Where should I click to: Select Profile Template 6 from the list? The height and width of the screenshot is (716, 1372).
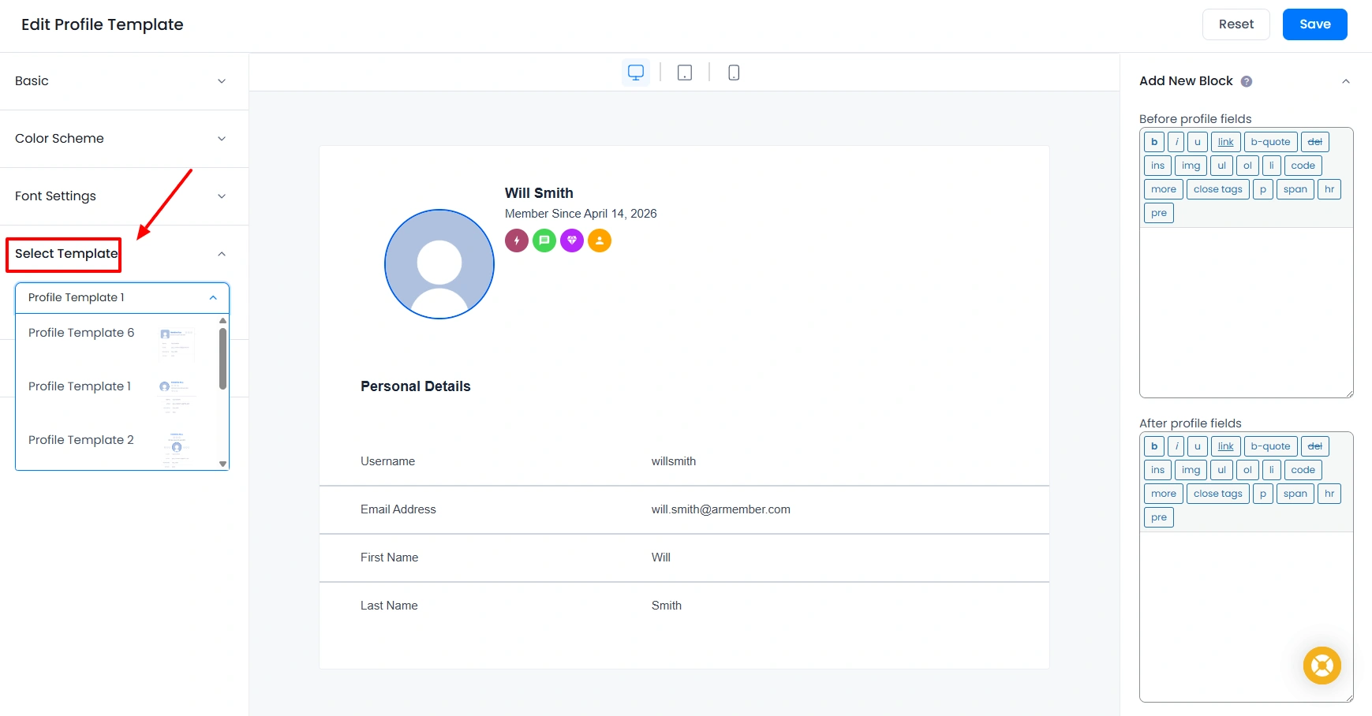[81, 333]
